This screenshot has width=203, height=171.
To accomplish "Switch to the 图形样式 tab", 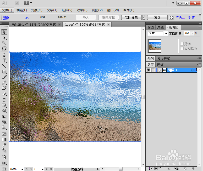I will [164, 59].
